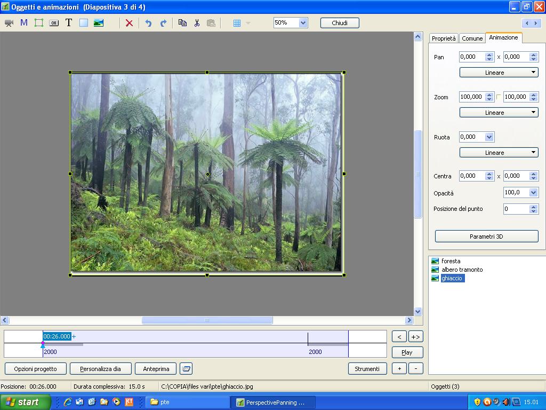
Task: Cut selection with scissors icon
Action: coord(197,23)
